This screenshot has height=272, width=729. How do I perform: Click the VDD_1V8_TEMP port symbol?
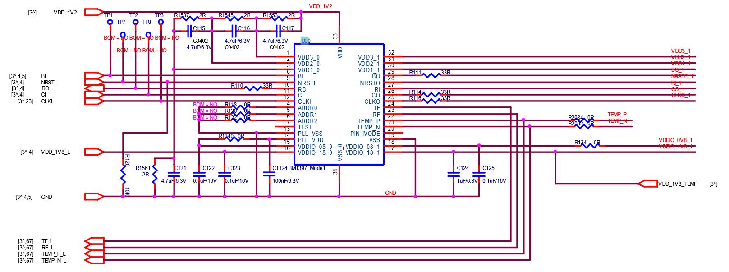pyautogui.click(x=648, y=184)
